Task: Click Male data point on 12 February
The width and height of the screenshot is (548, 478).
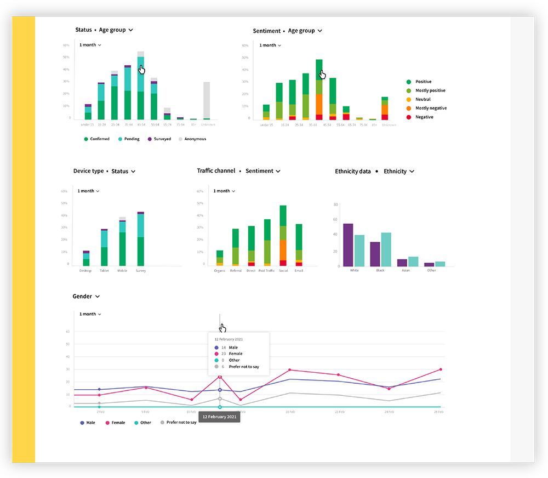Action: [220, 390]
